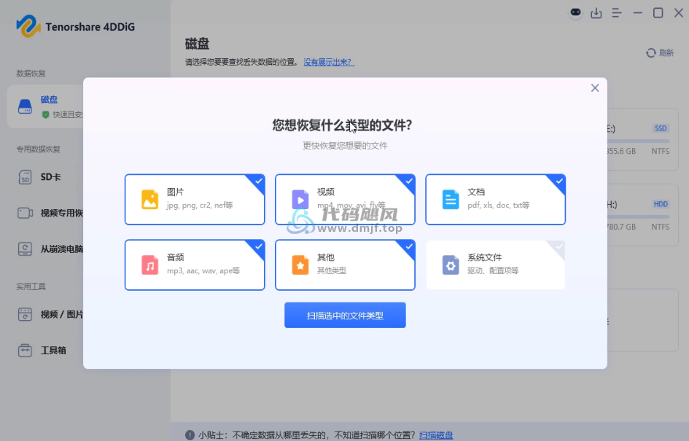Image resolution: width=689 pixels, height=441 pixels.
Task: Click the red music note icon
Action: 150,265
